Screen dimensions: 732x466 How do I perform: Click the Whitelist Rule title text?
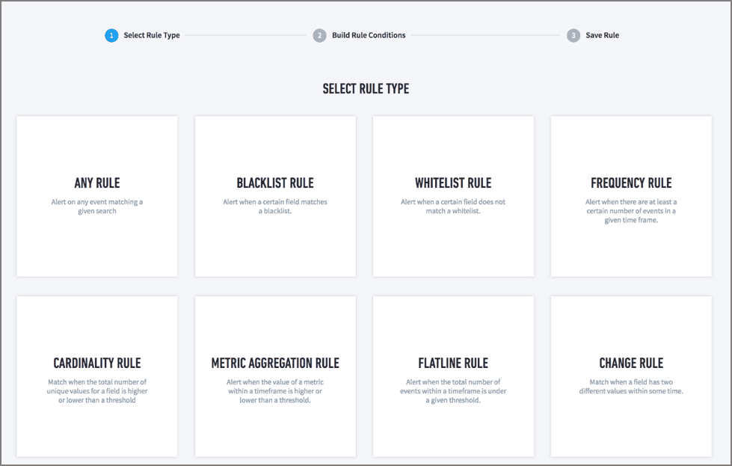453,183
